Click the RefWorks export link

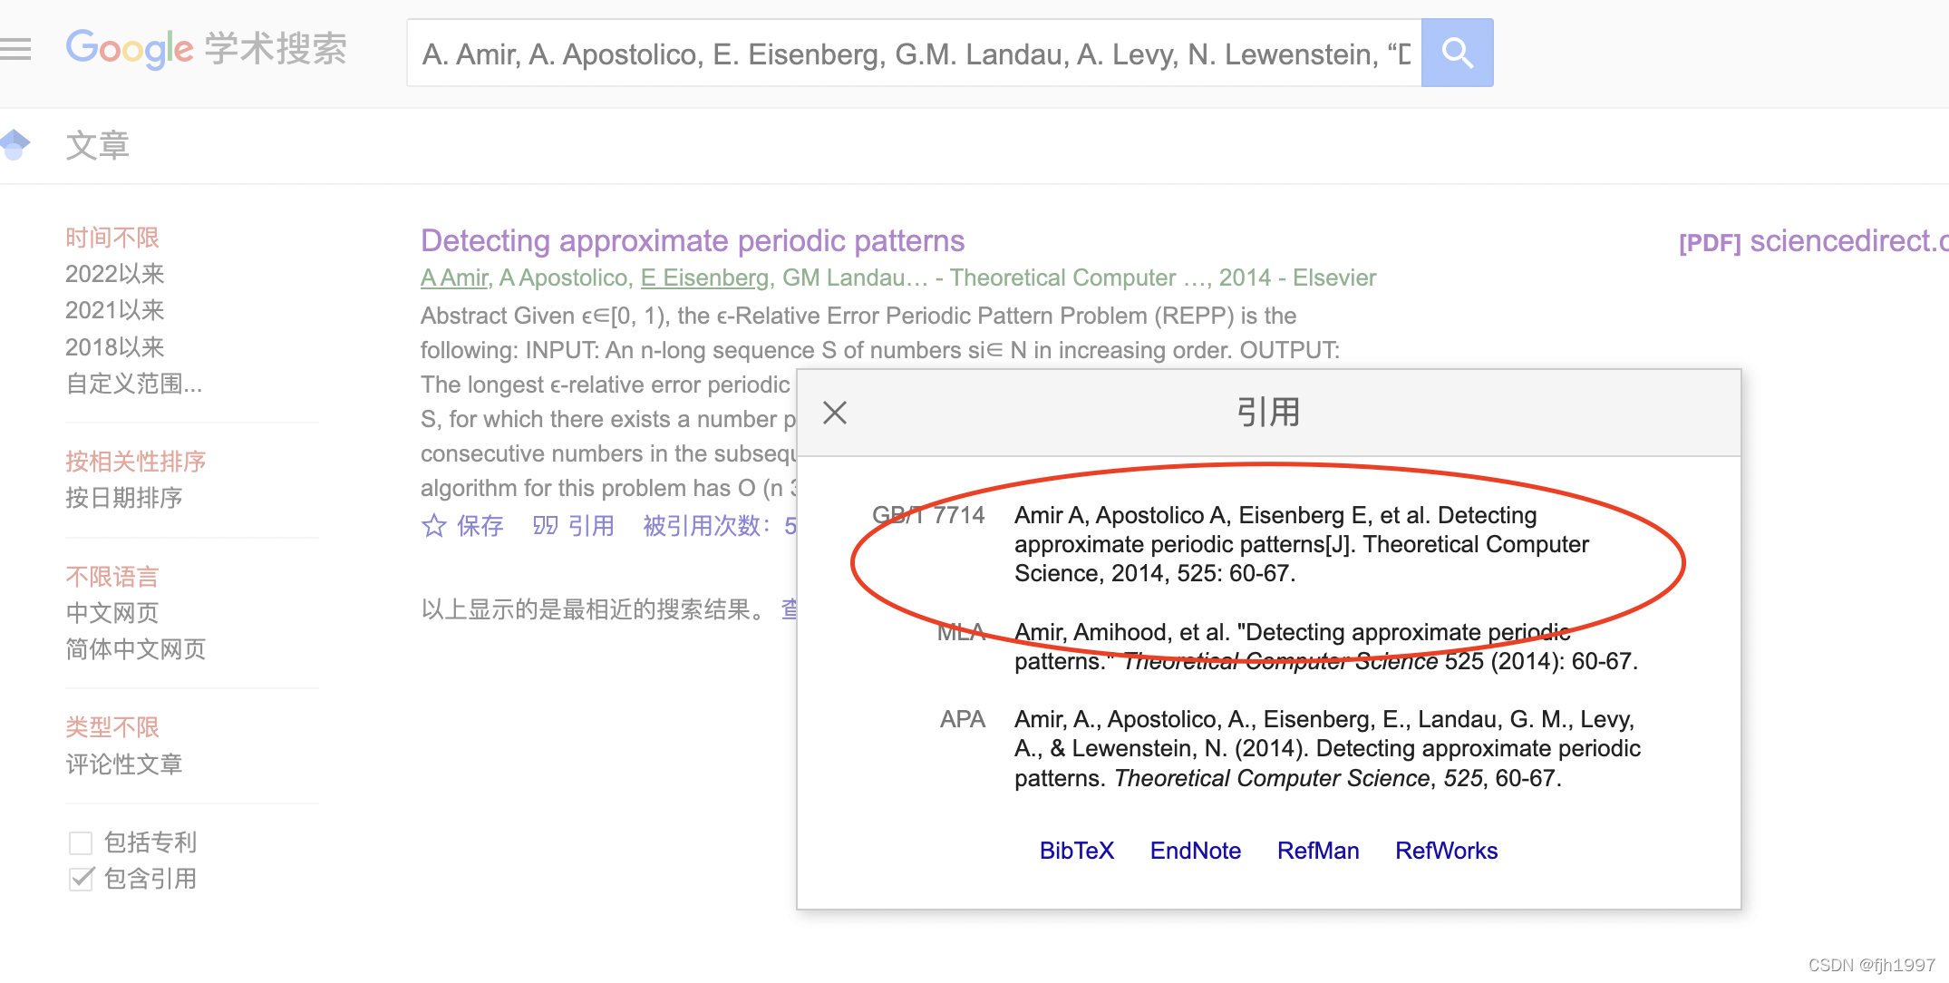point(1446,851)
